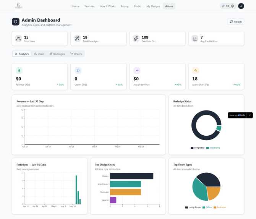Click the orange Bedroom slice of the pie chart

(214, 193)
